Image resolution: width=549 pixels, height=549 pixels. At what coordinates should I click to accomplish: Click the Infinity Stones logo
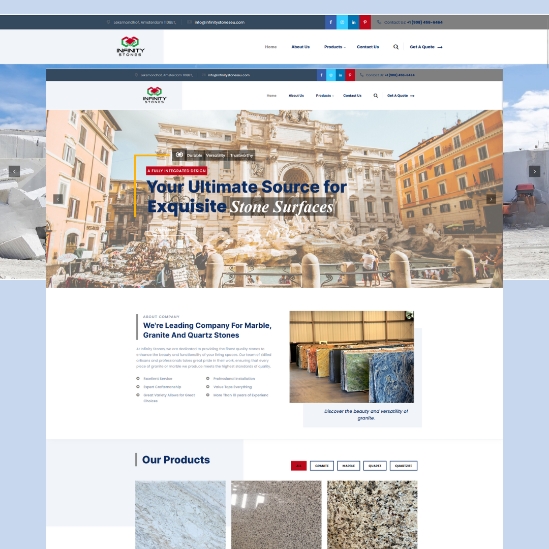pyautogui.click(x=130, y=46)
